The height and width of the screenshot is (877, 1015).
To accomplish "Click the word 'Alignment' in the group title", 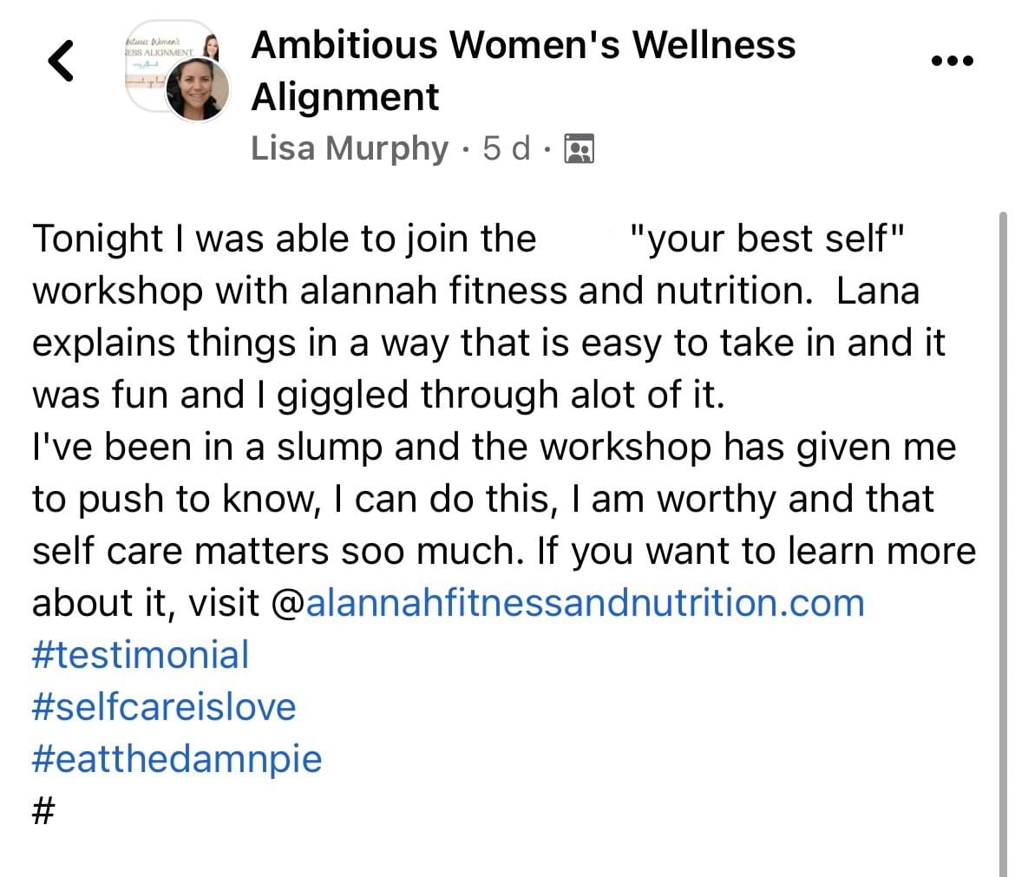I will tap(345, 97).
